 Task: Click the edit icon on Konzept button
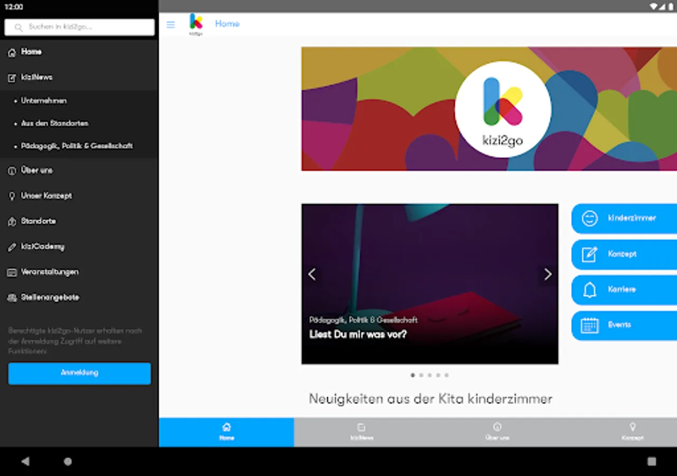coord(590,254)
